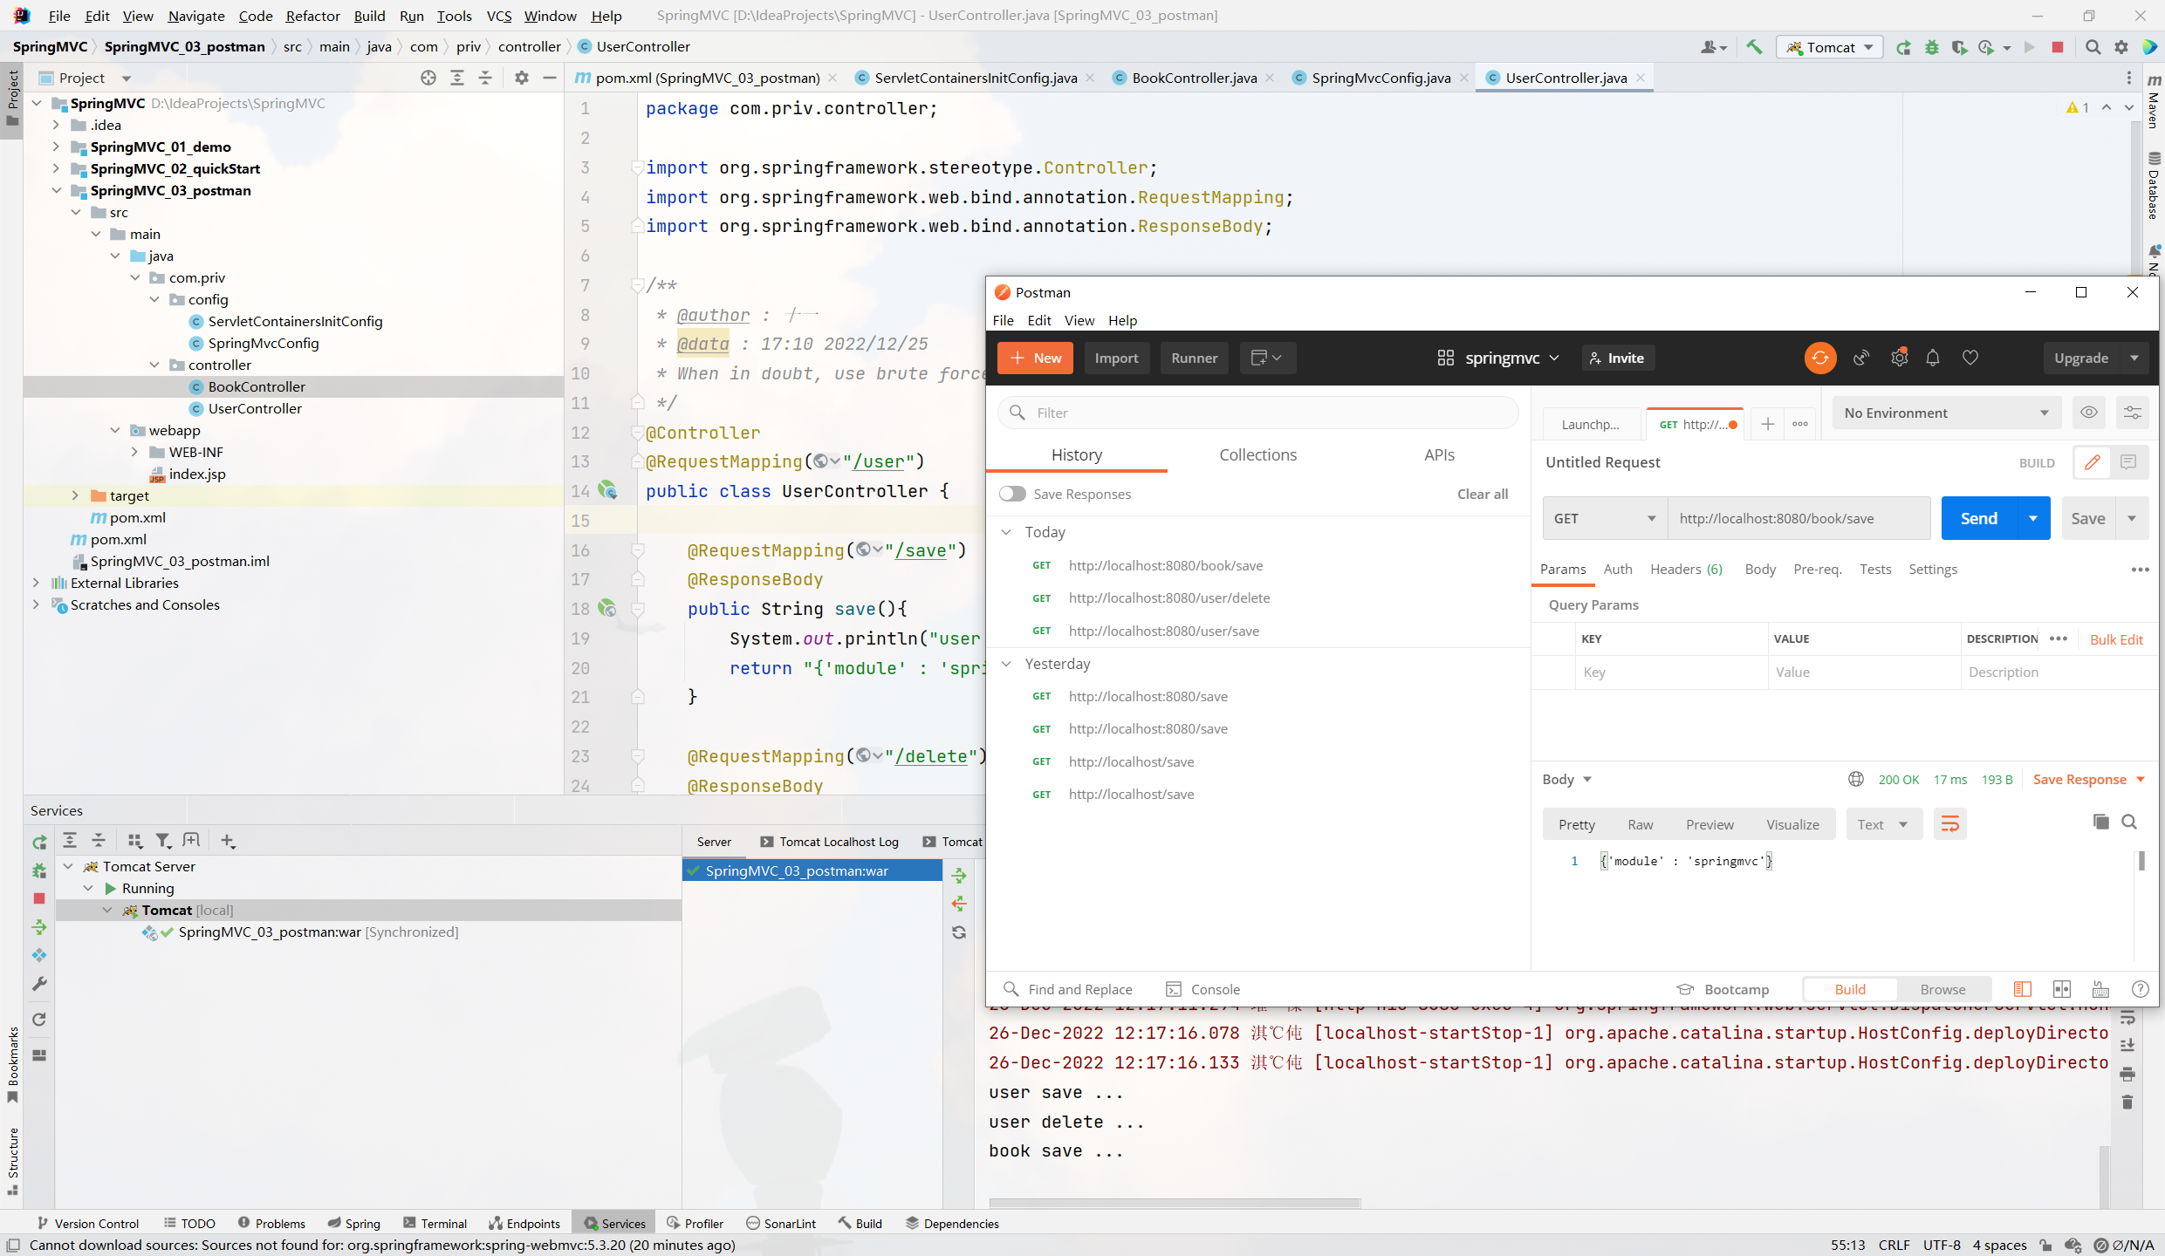Click the Bulk Edit link
Viewport: 2165px width, 1256px height.
(x=2116, y=639)
